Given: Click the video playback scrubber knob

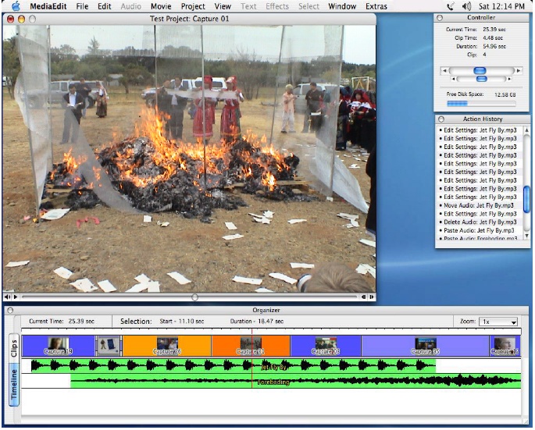Looking at the screenshot, I should pyautogui.click(x=194, y=297).
